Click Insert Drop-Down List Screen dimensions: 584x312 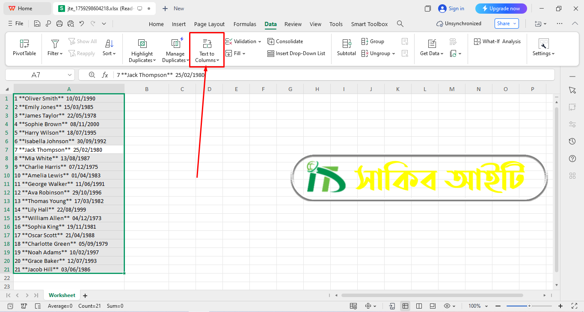pos(296,53)
